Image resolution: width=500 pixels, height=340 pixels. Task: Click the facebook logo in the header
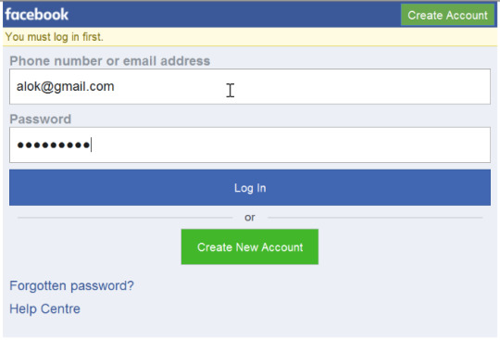tap(37, 14)
